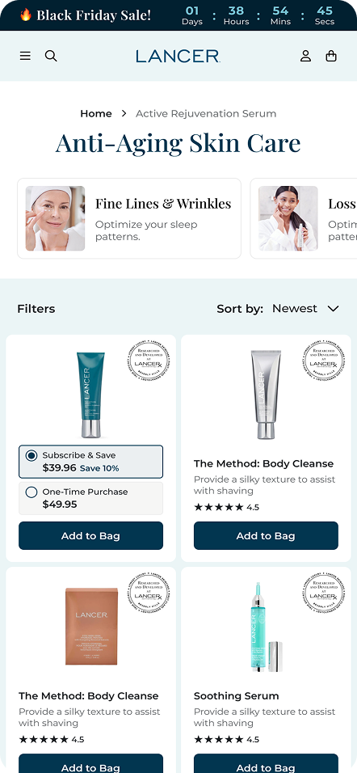357x773 pixels.
Task: Click the LancerRx seal on teal tube
Action: pos(149,363)
